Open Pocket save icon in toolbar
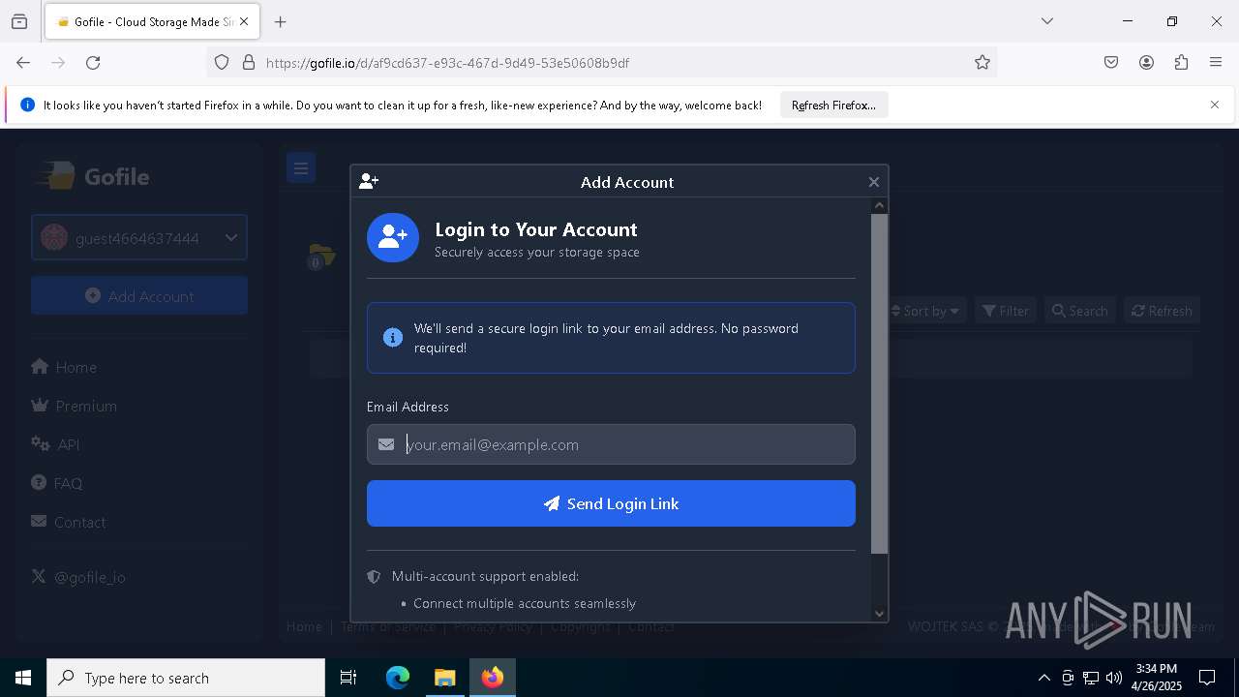 click(1111, 63)
